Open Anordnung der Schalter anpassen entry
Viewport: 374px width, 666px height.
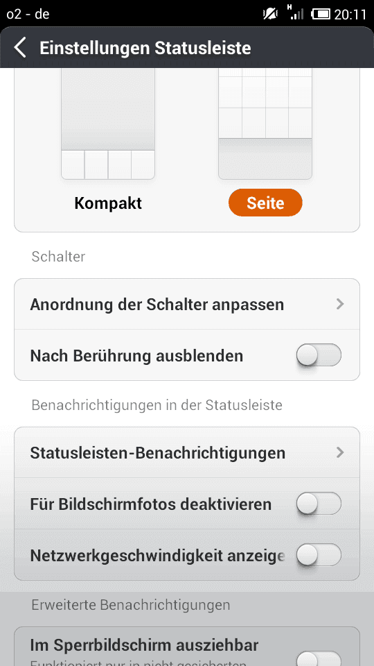187,304
